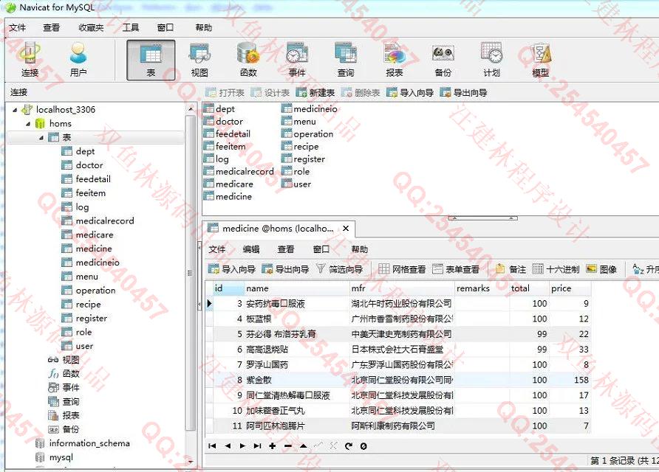Close the medicine @homs tab
Image resolution: width=659 pixels, height=472 pixels.
click(x=346, y=229)
